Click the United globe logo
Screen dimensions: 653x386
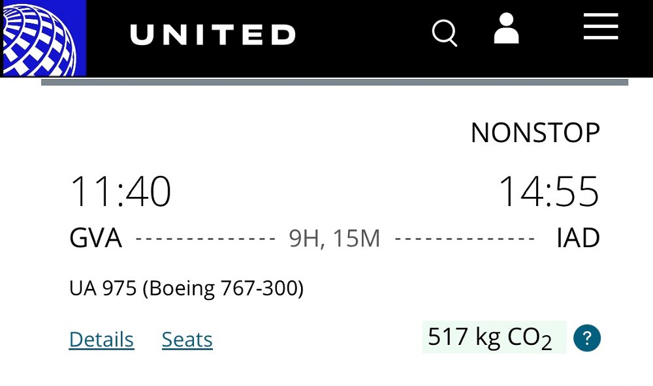[43, 38]
